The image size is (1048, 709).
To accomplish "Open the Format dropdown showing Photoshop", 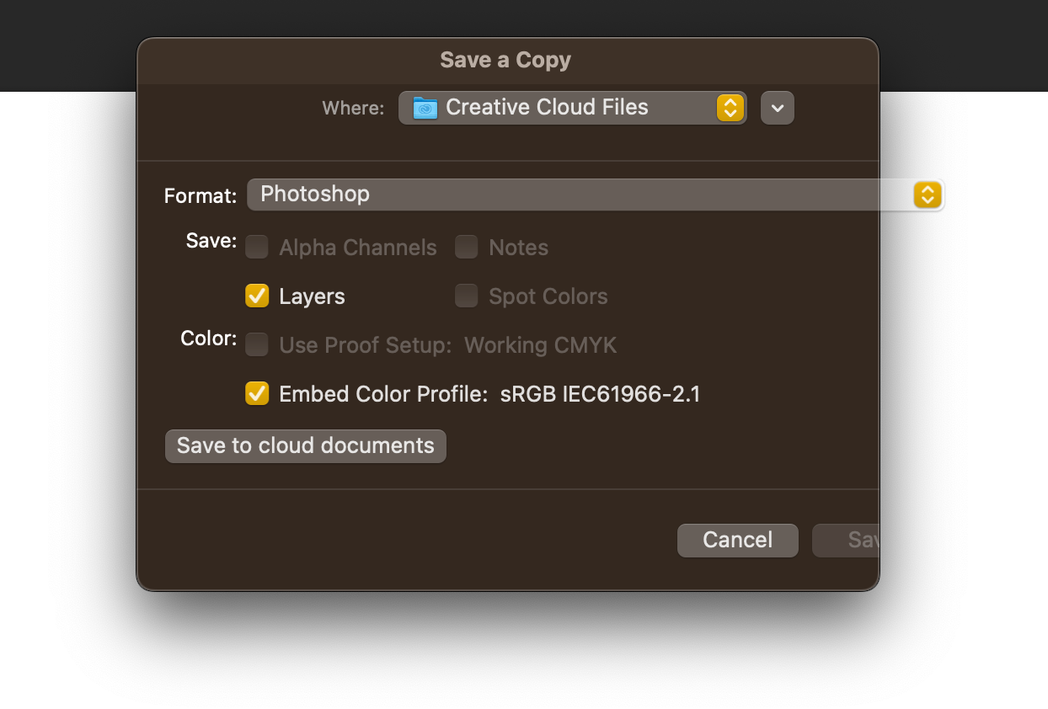I will pos(596,195).
